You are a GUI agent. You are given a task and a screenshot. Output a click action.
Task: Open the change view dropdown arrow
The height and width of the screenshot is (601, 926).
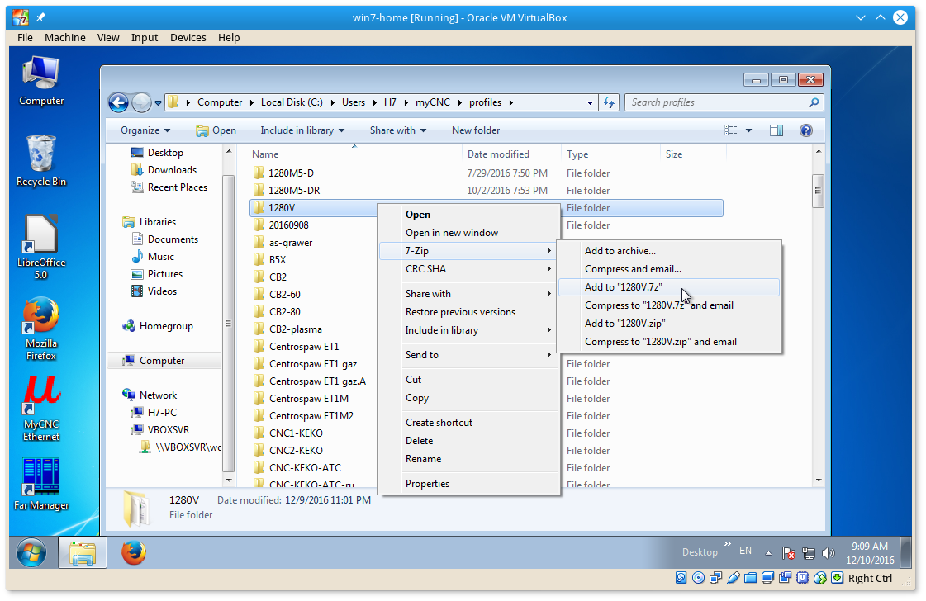pos(749,130)
